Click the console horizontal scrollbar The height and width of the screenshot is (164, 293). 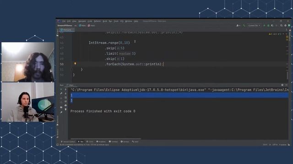tap(106, 138)
